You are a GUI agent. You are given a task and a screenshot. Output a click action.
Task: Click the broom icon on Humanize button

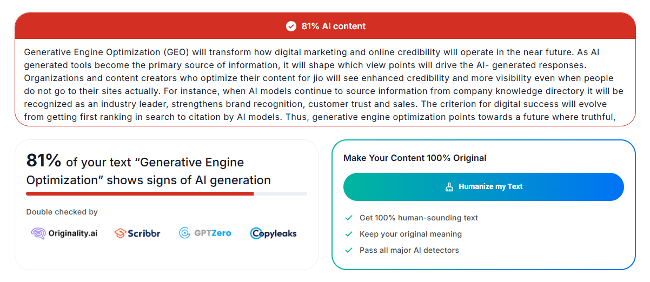pyautogui.click(x=449, y=187)
